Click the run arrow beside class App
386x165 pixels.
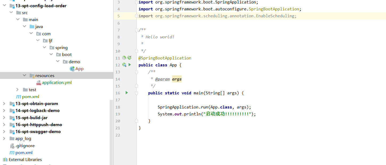[130, 65]
